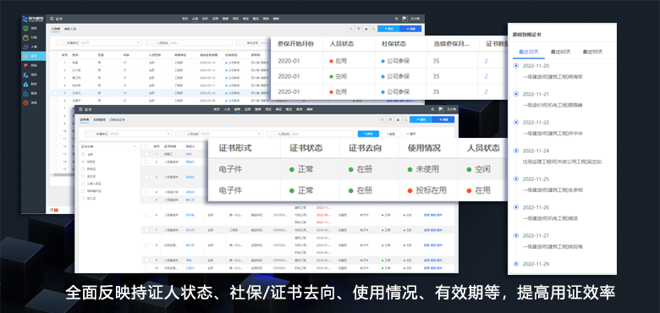Screen dimensions: 660x313
Task: Toggle hamburger menu in front 证书 window
Action: coord(80,109)
